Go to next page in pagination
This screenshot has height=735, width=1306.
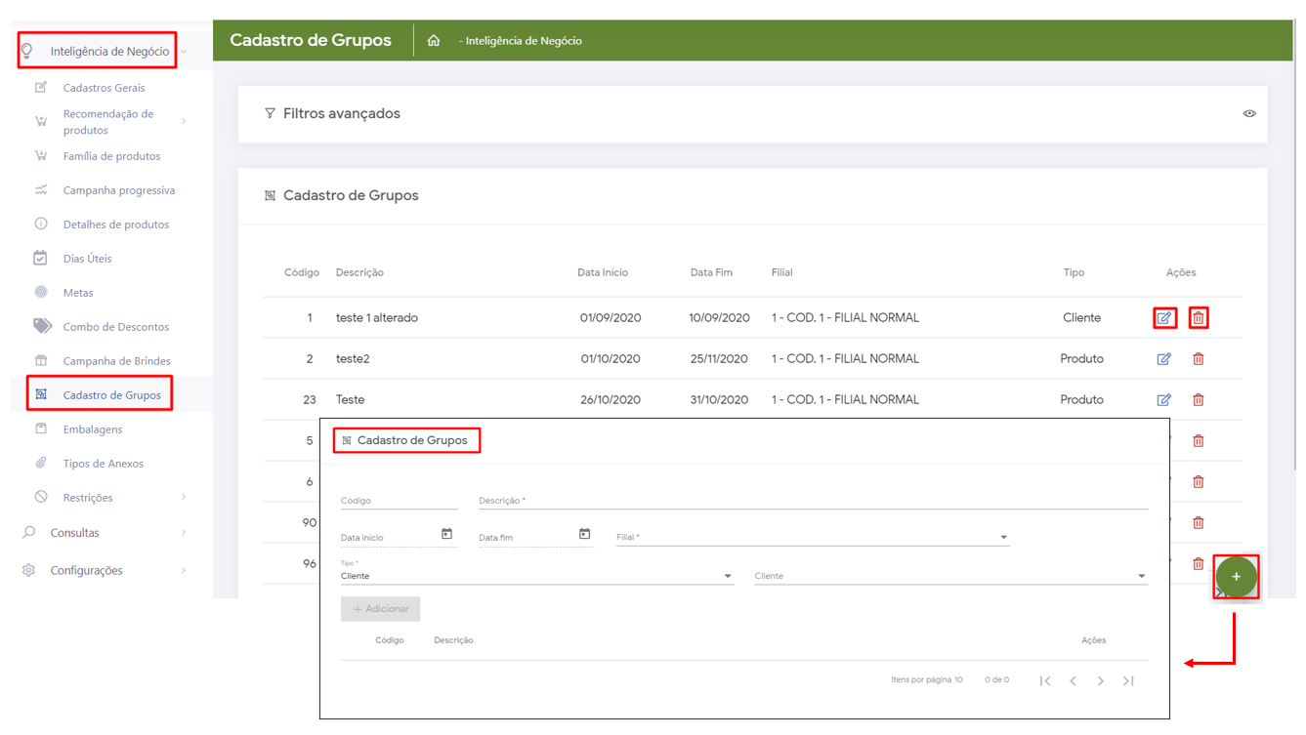[x=1100, y=681]
